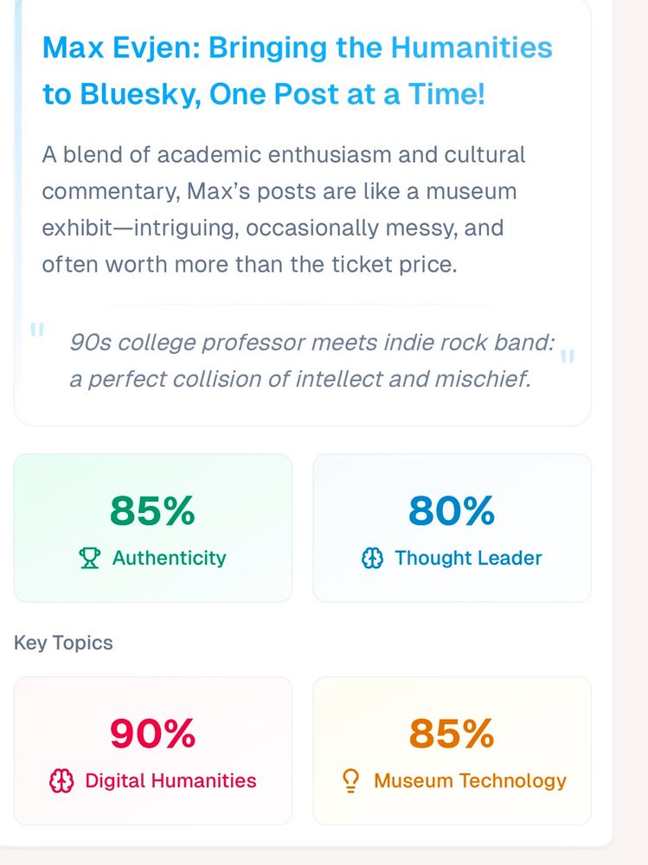
Task: Click the green 85% Authenticity score
Action: click(x=152, y=511)
